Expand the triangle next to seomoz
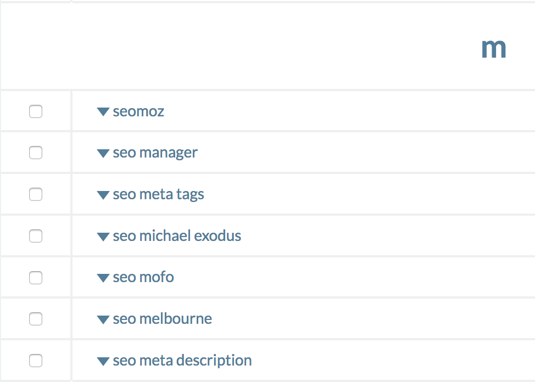535x382 pixels. tap(103, 112)
